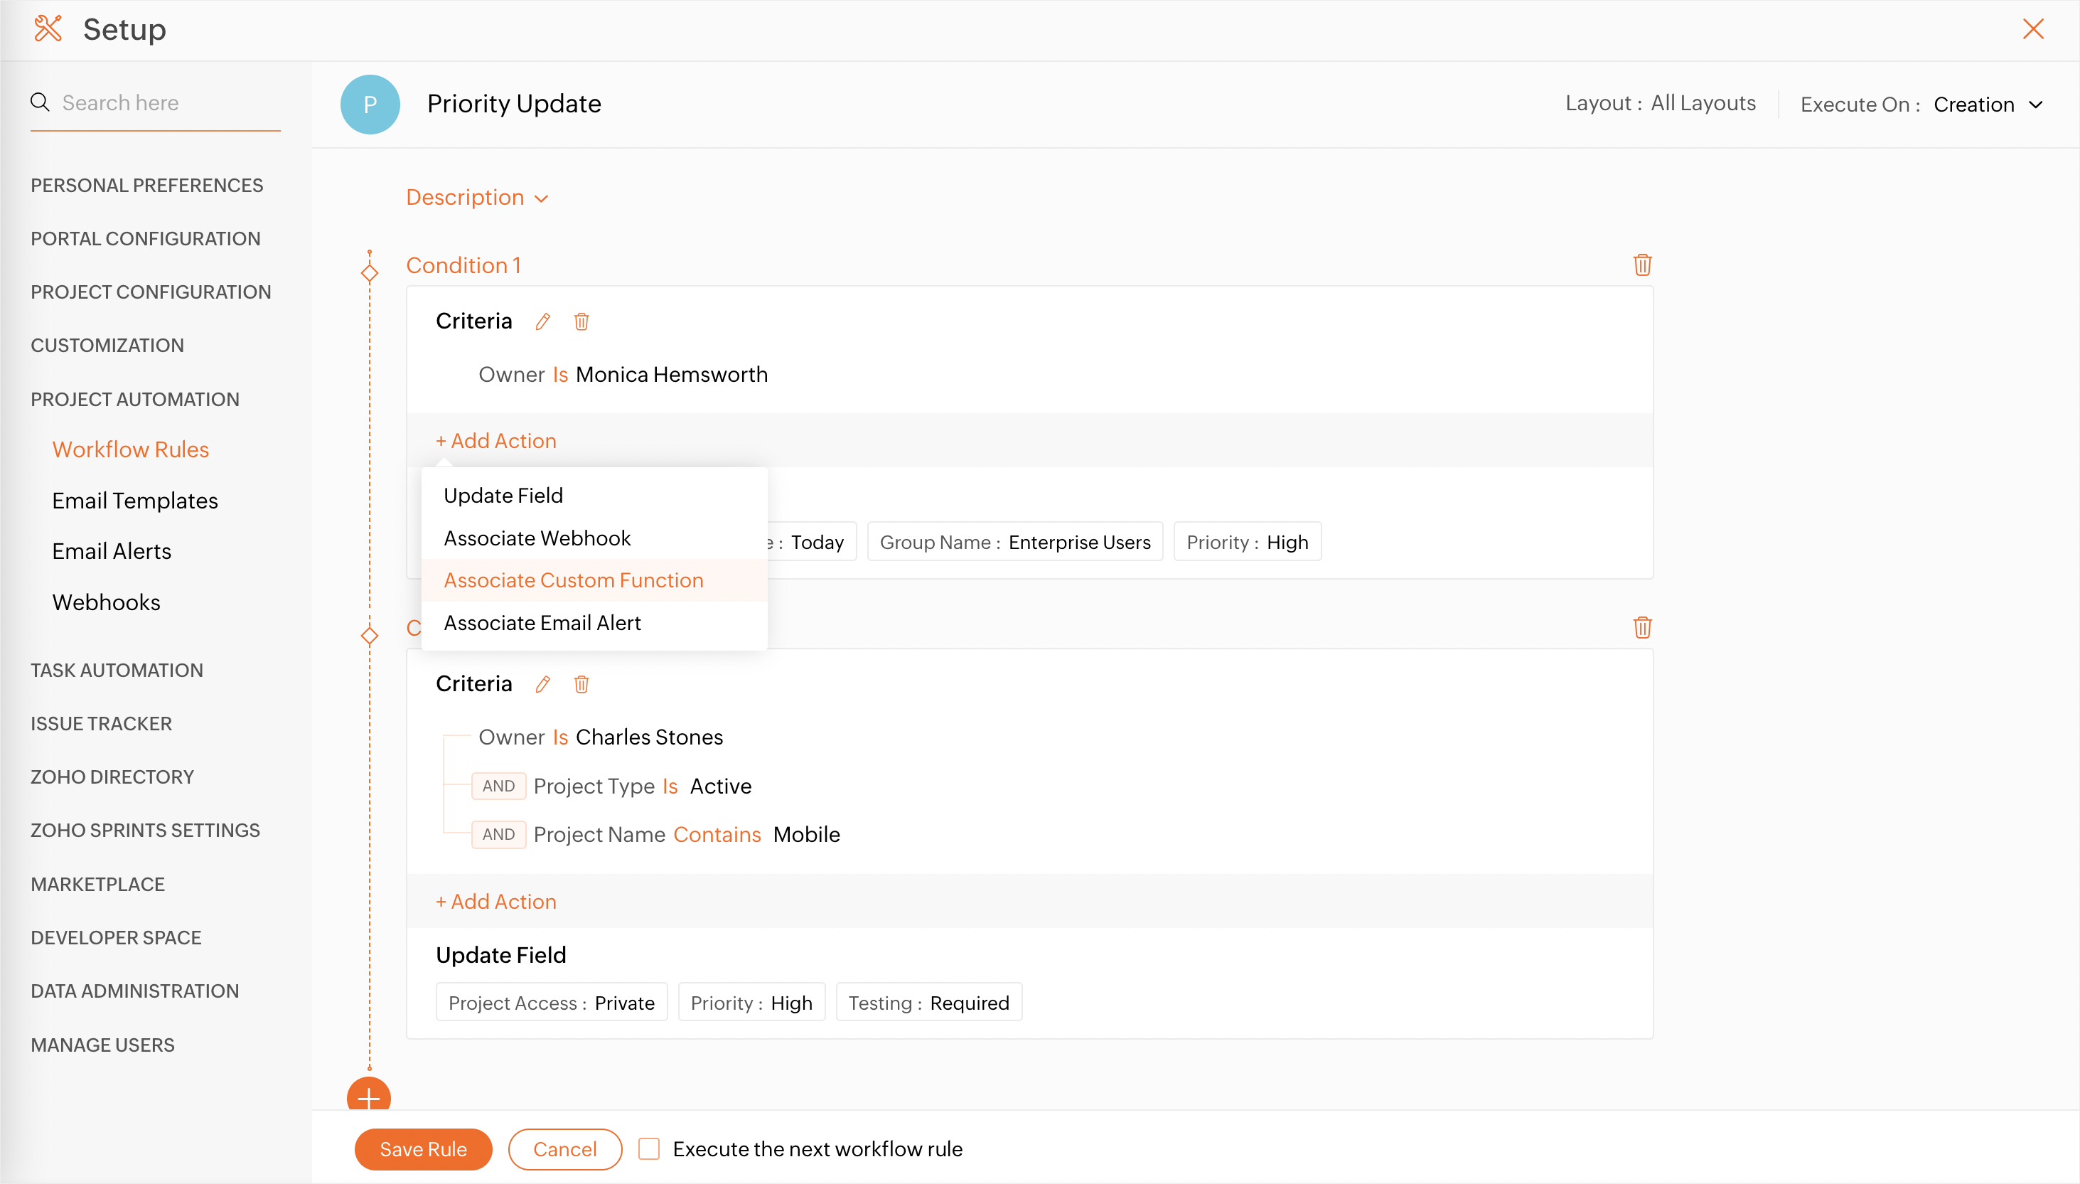The width and height of the screenshot is (2080, 1184).
Task: Open Email Templates page
Action: click(135, 500)
